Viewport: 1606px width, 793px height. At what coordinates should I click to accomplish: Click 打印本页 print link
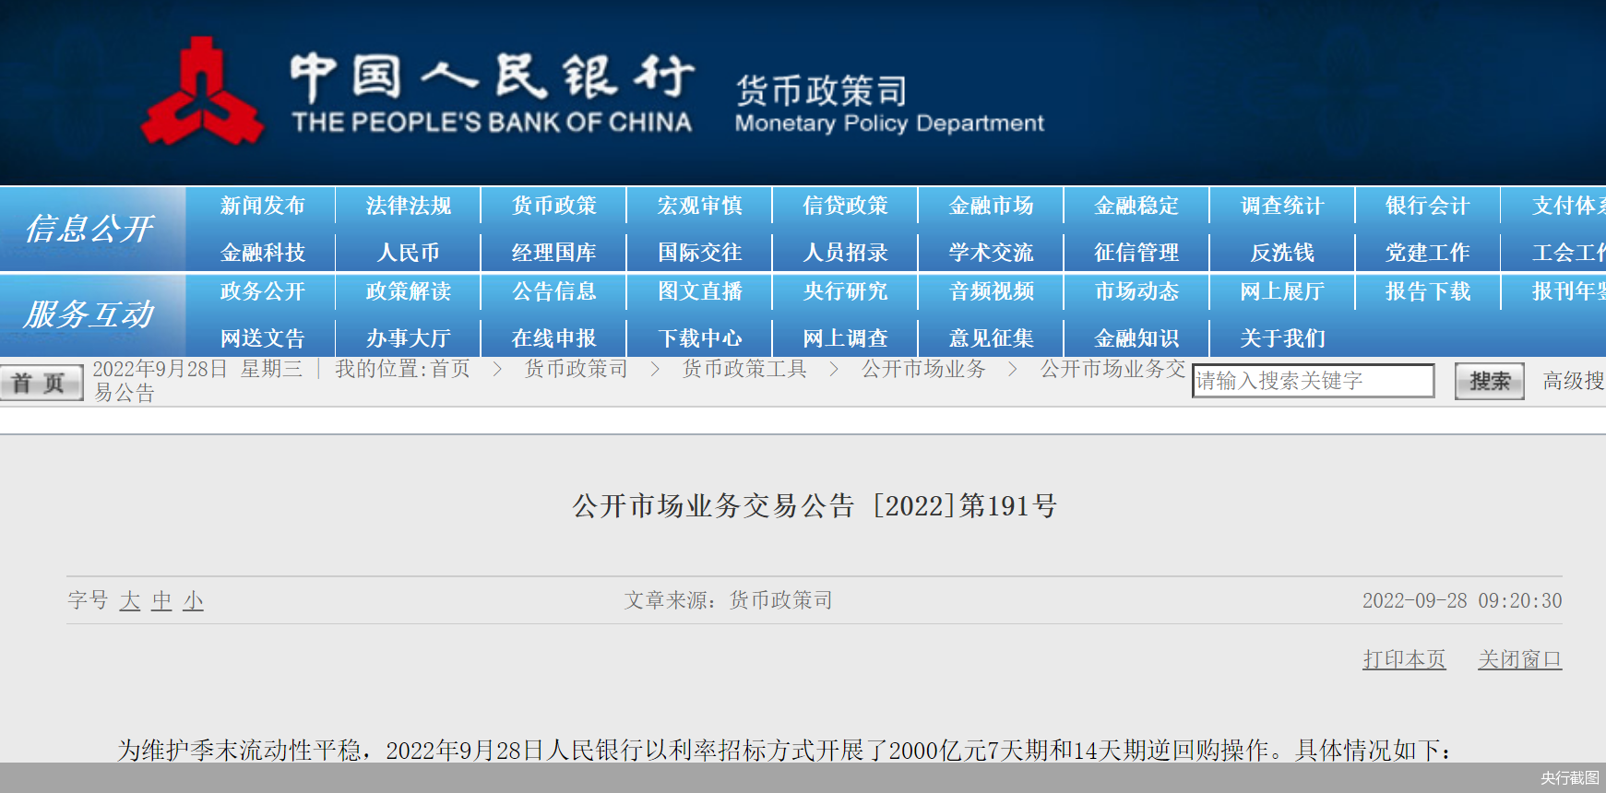point(1404,659)
